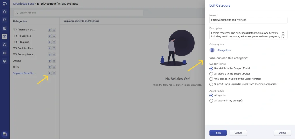This screenshot has height=139, width=295.
Task: Click the app logo at top of sidebar
Action: click(5, 4)
